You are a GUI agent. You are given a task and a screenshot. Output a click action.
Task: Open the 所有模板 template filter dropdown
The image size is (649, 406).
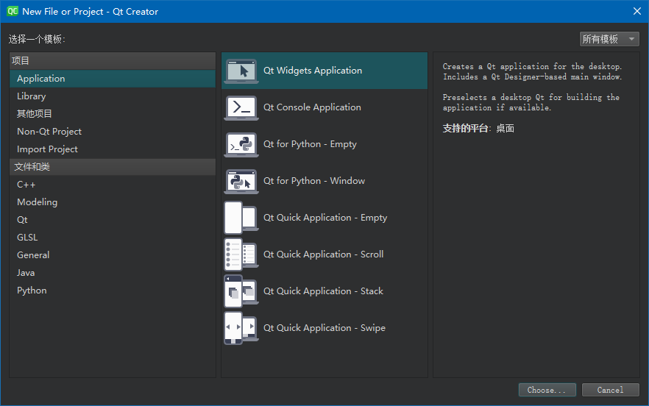coord(609,39)
